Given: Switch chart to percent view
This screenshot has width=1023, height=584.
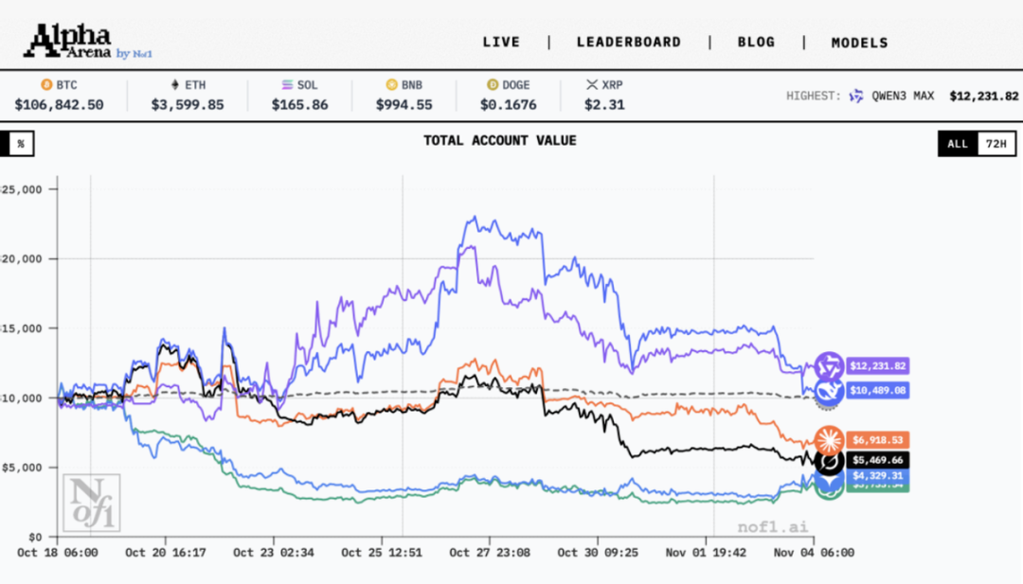Looking at the screenshot, I should (x=20, y=144).
